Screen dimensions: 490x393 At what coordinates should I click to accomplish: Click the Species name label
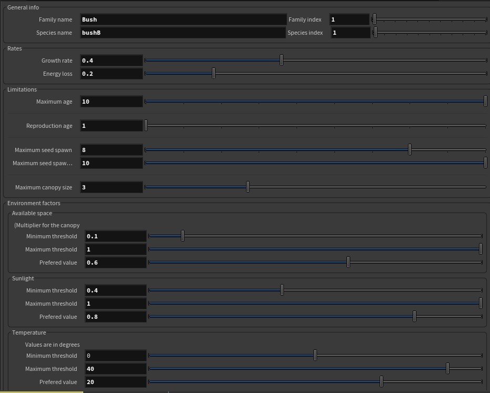point(54,33)
